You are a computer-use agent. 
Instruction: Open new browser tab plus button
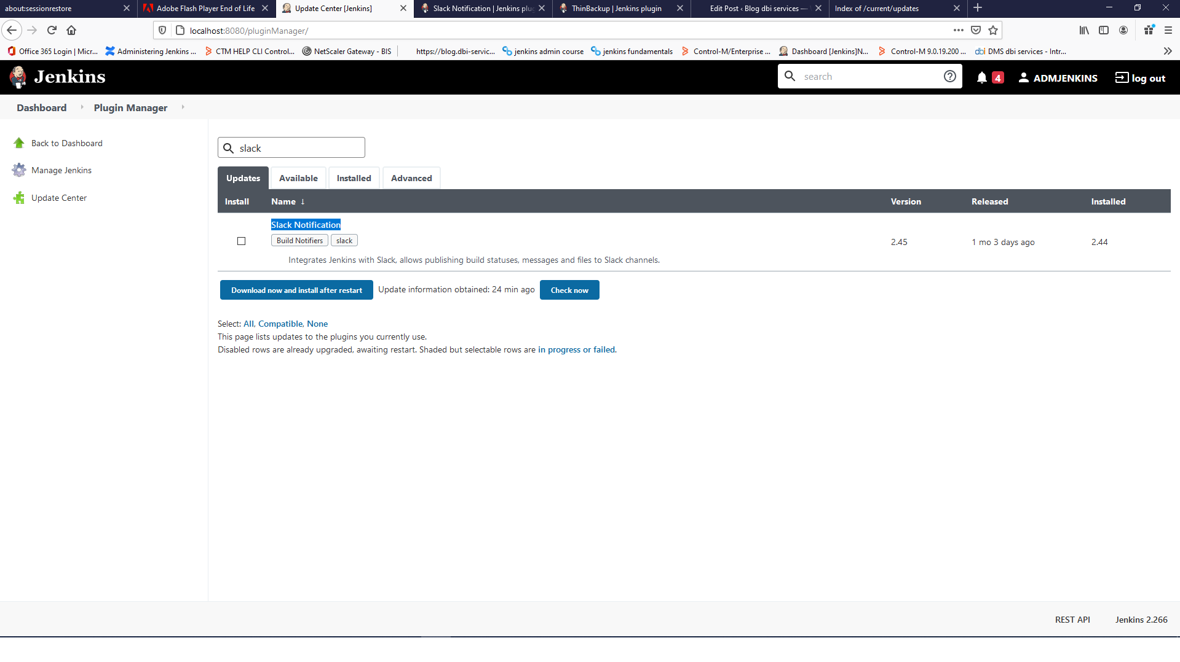point(978,8)
